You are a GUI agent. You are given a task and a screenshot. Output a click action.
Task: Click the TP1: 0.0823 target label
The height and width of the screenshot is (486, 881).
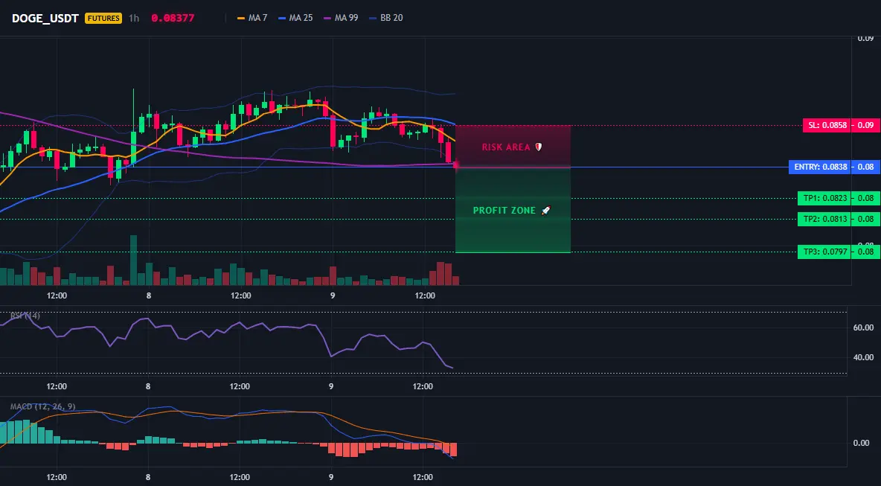824,198
